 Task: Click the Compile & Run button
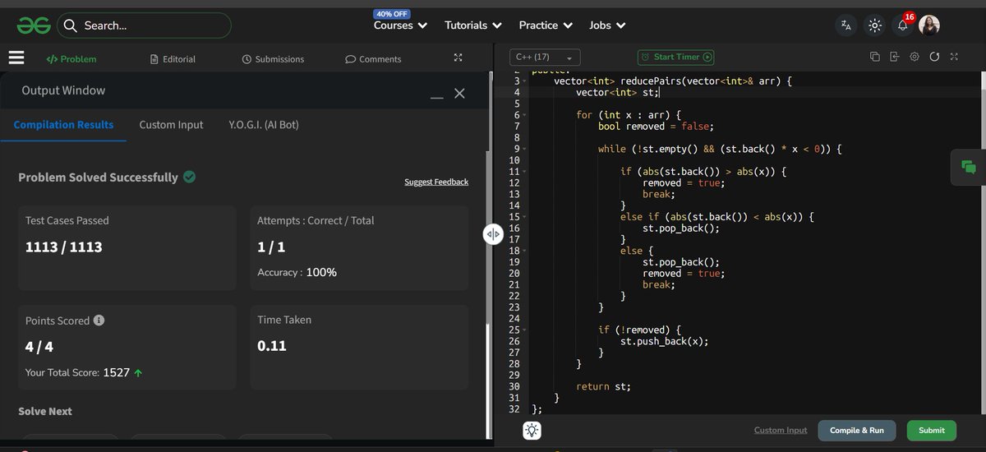[857, 431]
